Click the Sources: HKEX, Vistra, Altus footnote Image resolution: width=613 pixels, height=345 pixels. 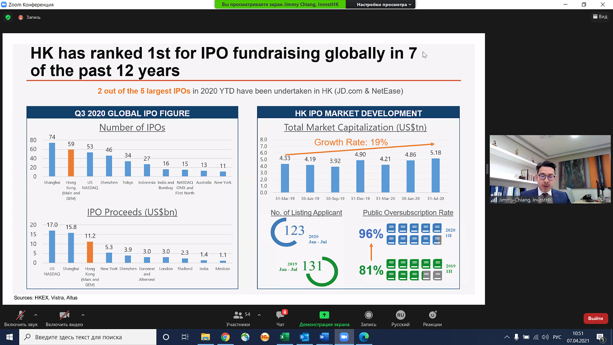[46, 298]
